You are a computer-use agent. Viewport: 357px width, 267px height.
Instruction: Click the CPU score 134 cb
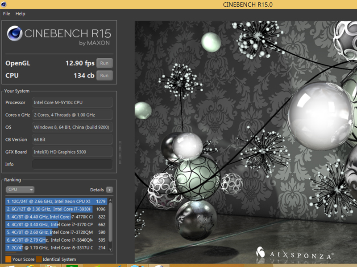(84, 75)
